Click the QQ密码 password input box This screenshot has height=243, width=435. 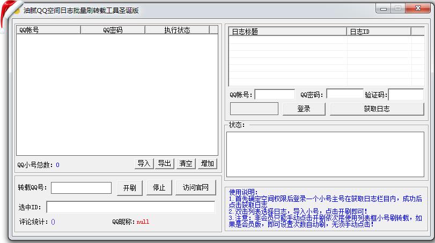click(x=344, y=95)
